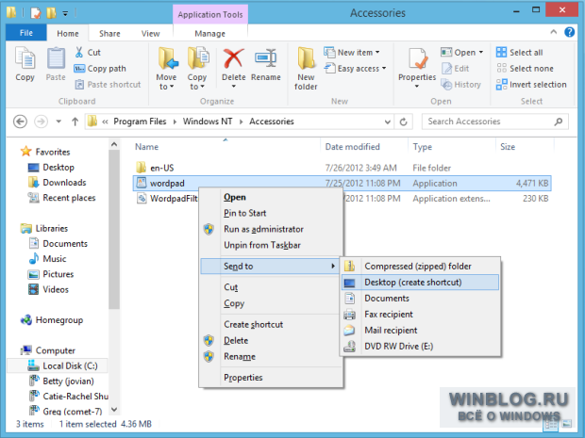Send to Documents from the submenu
The width and height of the screenshot is (585, 438).
click(x=420, y=299)
